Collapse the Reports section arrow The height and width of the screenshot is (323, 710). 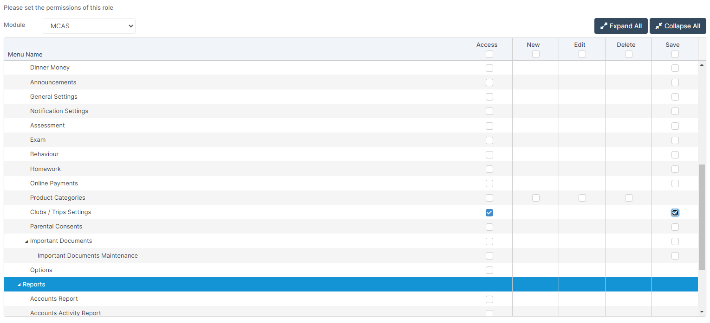coord(19,285)
